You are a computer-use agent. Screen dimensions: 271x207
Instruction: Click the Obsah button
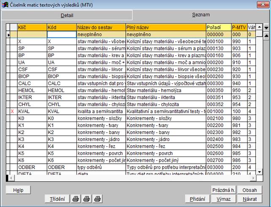click(249, 190)
